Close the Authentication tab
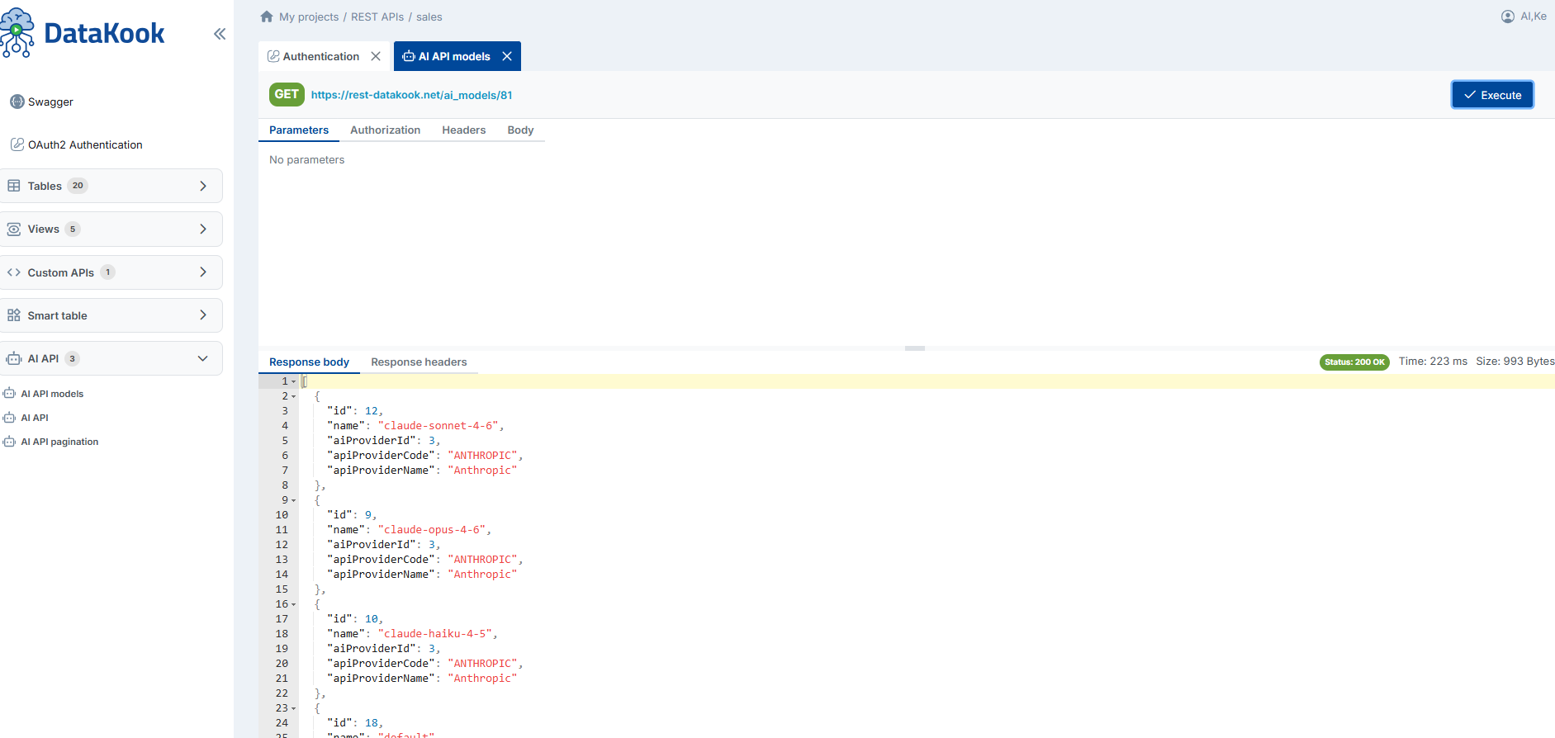 tap(376, 56)
